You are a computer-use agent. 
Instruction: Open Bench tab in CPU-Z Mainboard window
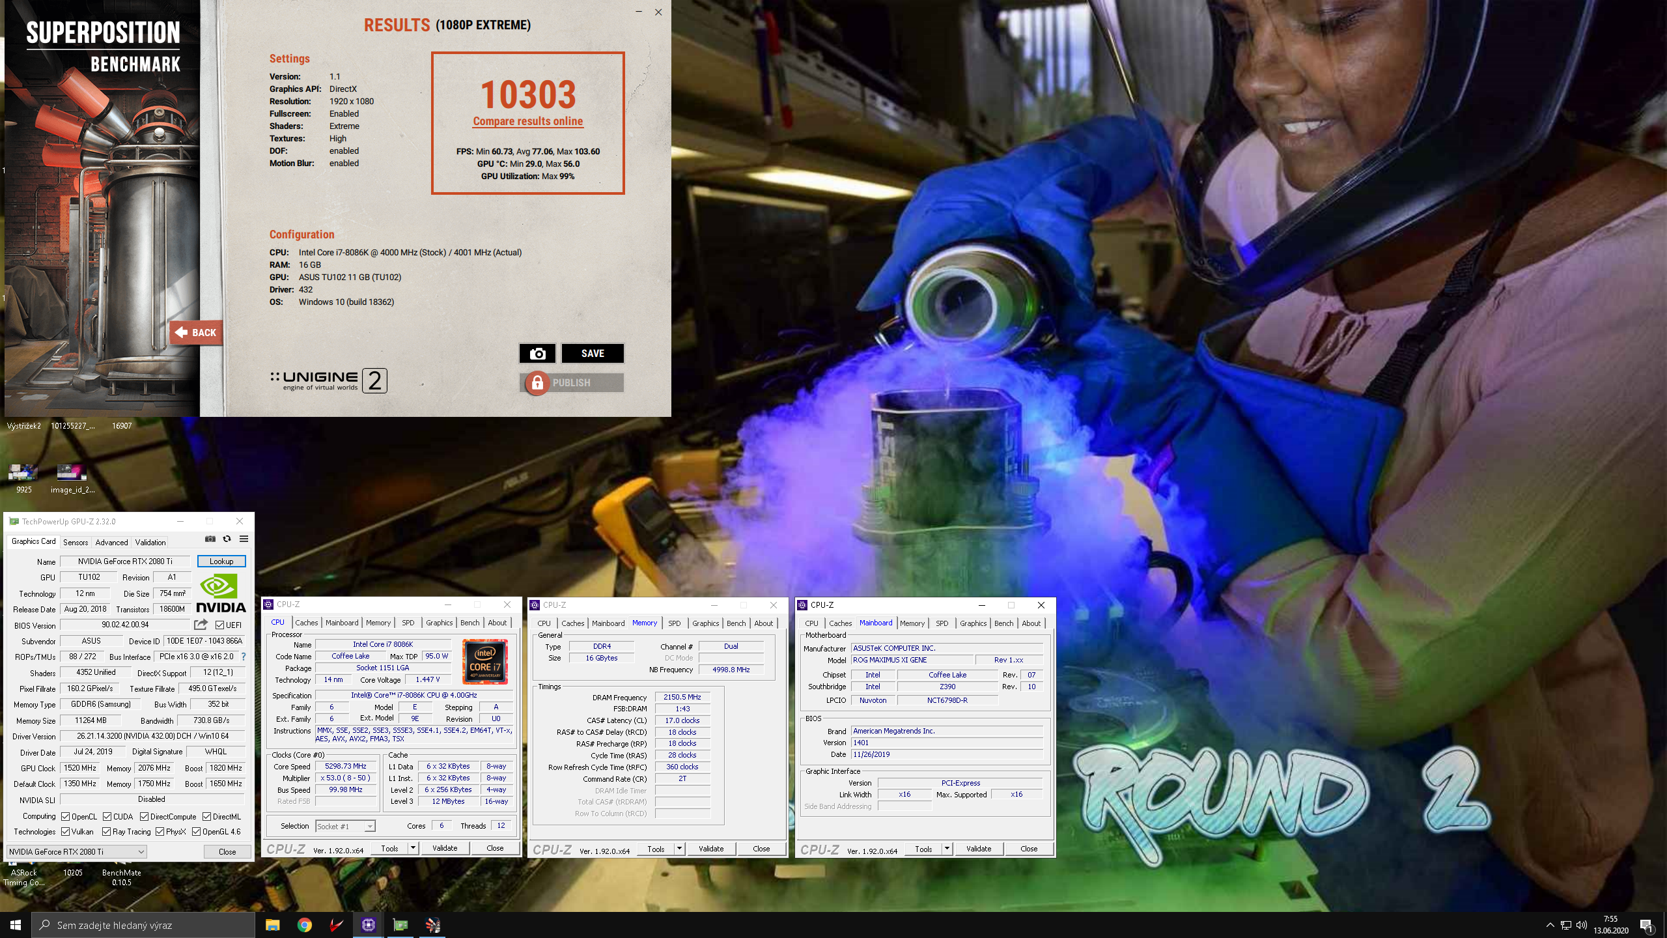(x=1003, y=623)
